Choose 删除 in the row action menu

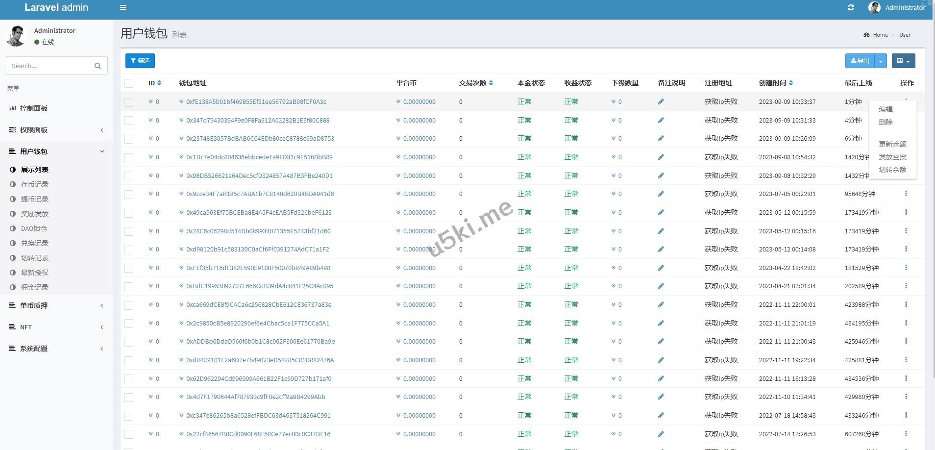886,122
